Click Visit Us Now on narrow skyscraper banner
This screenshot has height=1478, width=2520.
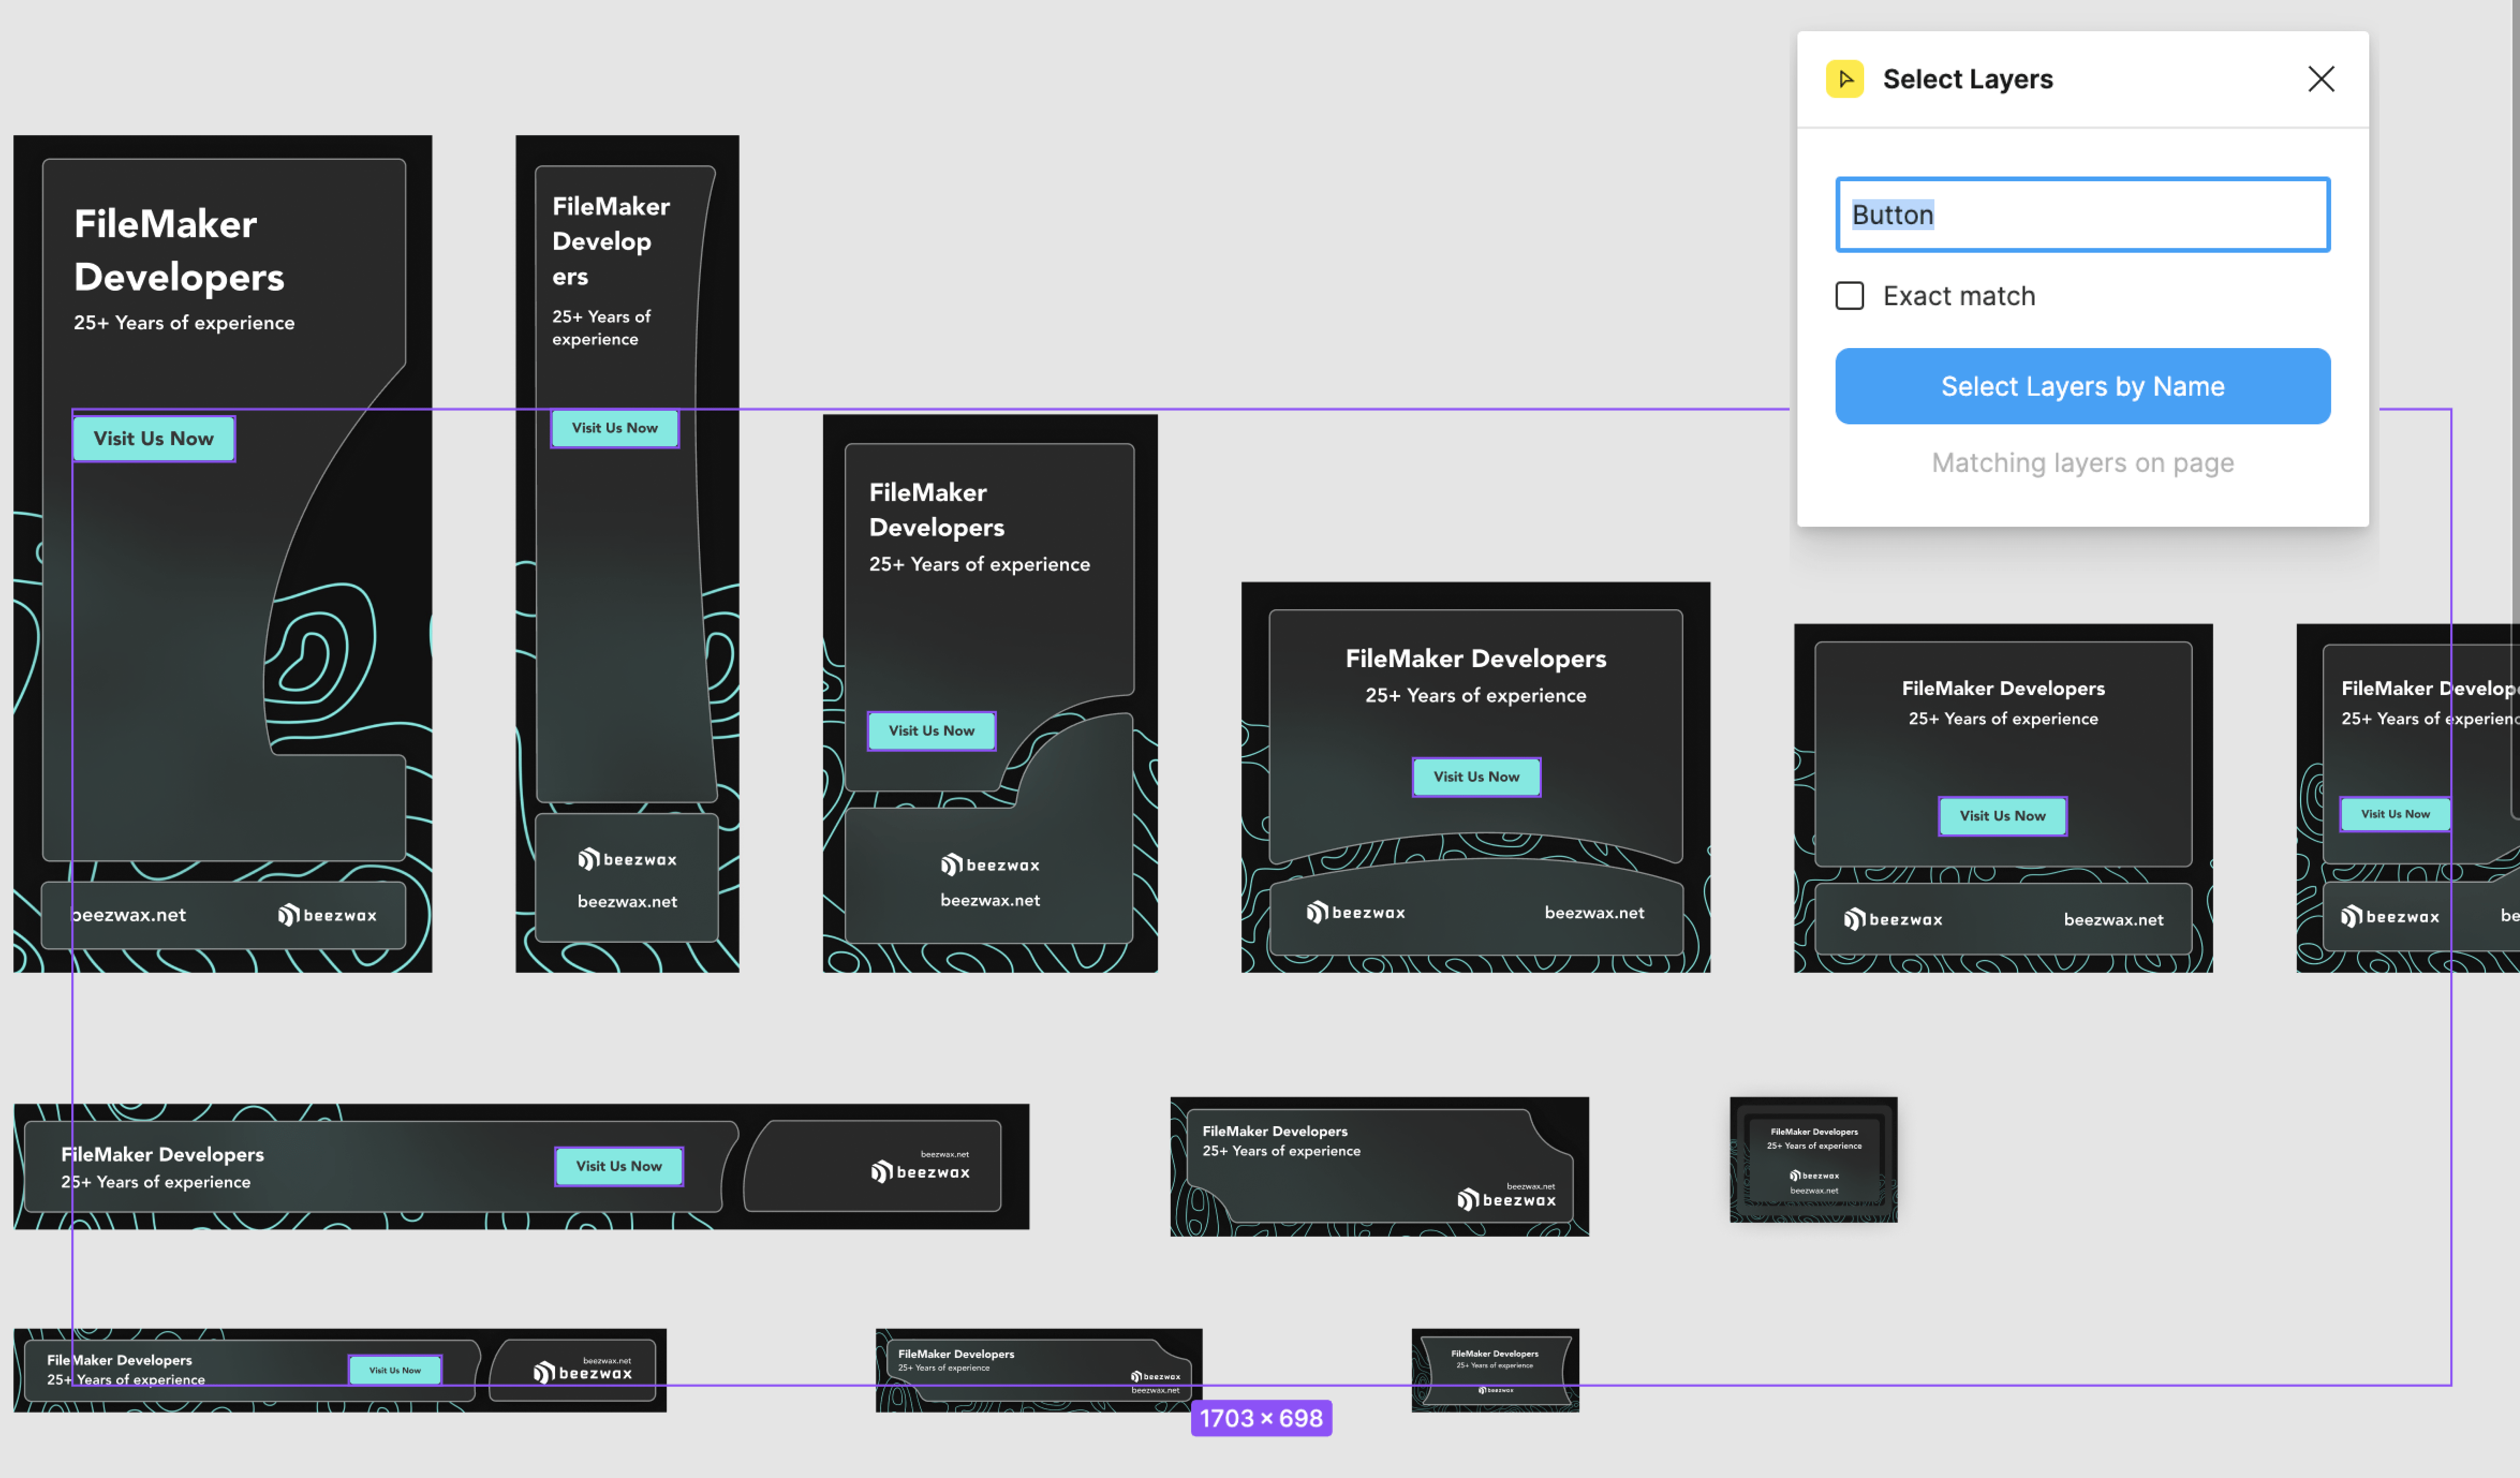[614, 428]
